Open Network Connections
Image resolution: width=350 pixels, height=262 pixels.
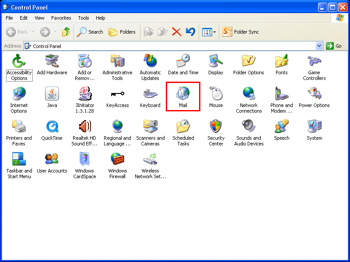point(248,100)
